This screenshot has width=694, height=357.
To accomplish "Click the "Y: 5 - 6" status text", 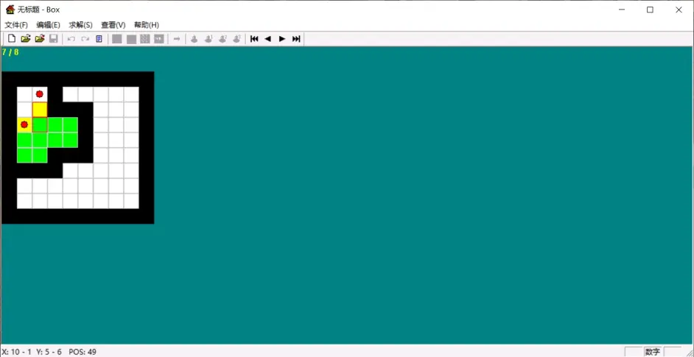I will [49, 352].
